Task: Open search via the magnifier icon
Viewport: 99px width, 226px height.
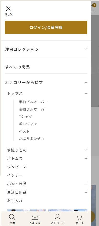Action: pyautogui.click(x=12, y=217)
